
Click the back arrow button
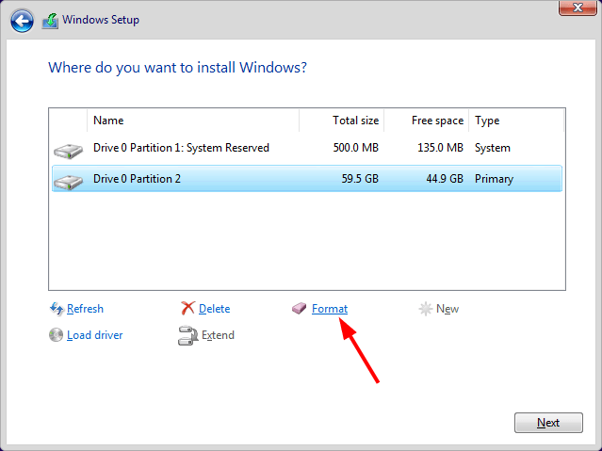click(x=22, y=19)
